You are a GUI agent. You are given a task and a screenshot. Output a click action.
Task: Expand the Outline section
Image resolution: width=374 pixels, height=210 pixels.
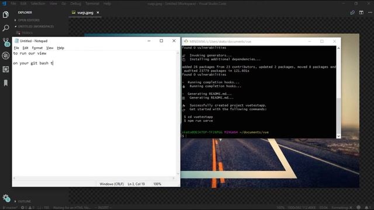23,201
